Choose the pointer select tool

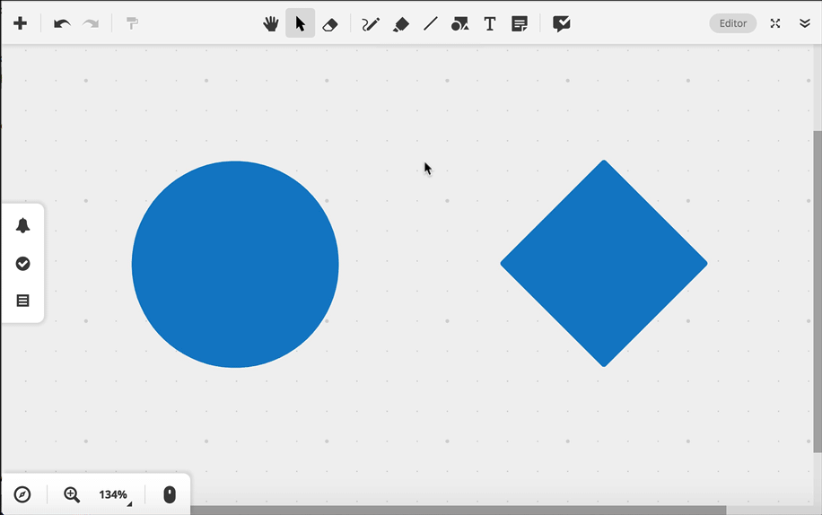[300, 23]
